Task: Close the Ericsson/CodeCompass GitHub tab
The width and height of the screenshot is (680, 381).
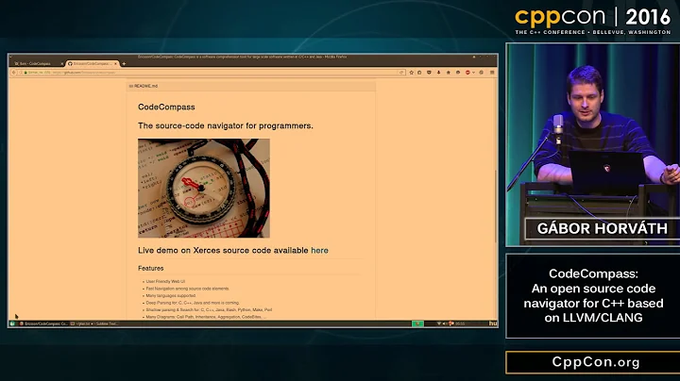Action: 116,63
